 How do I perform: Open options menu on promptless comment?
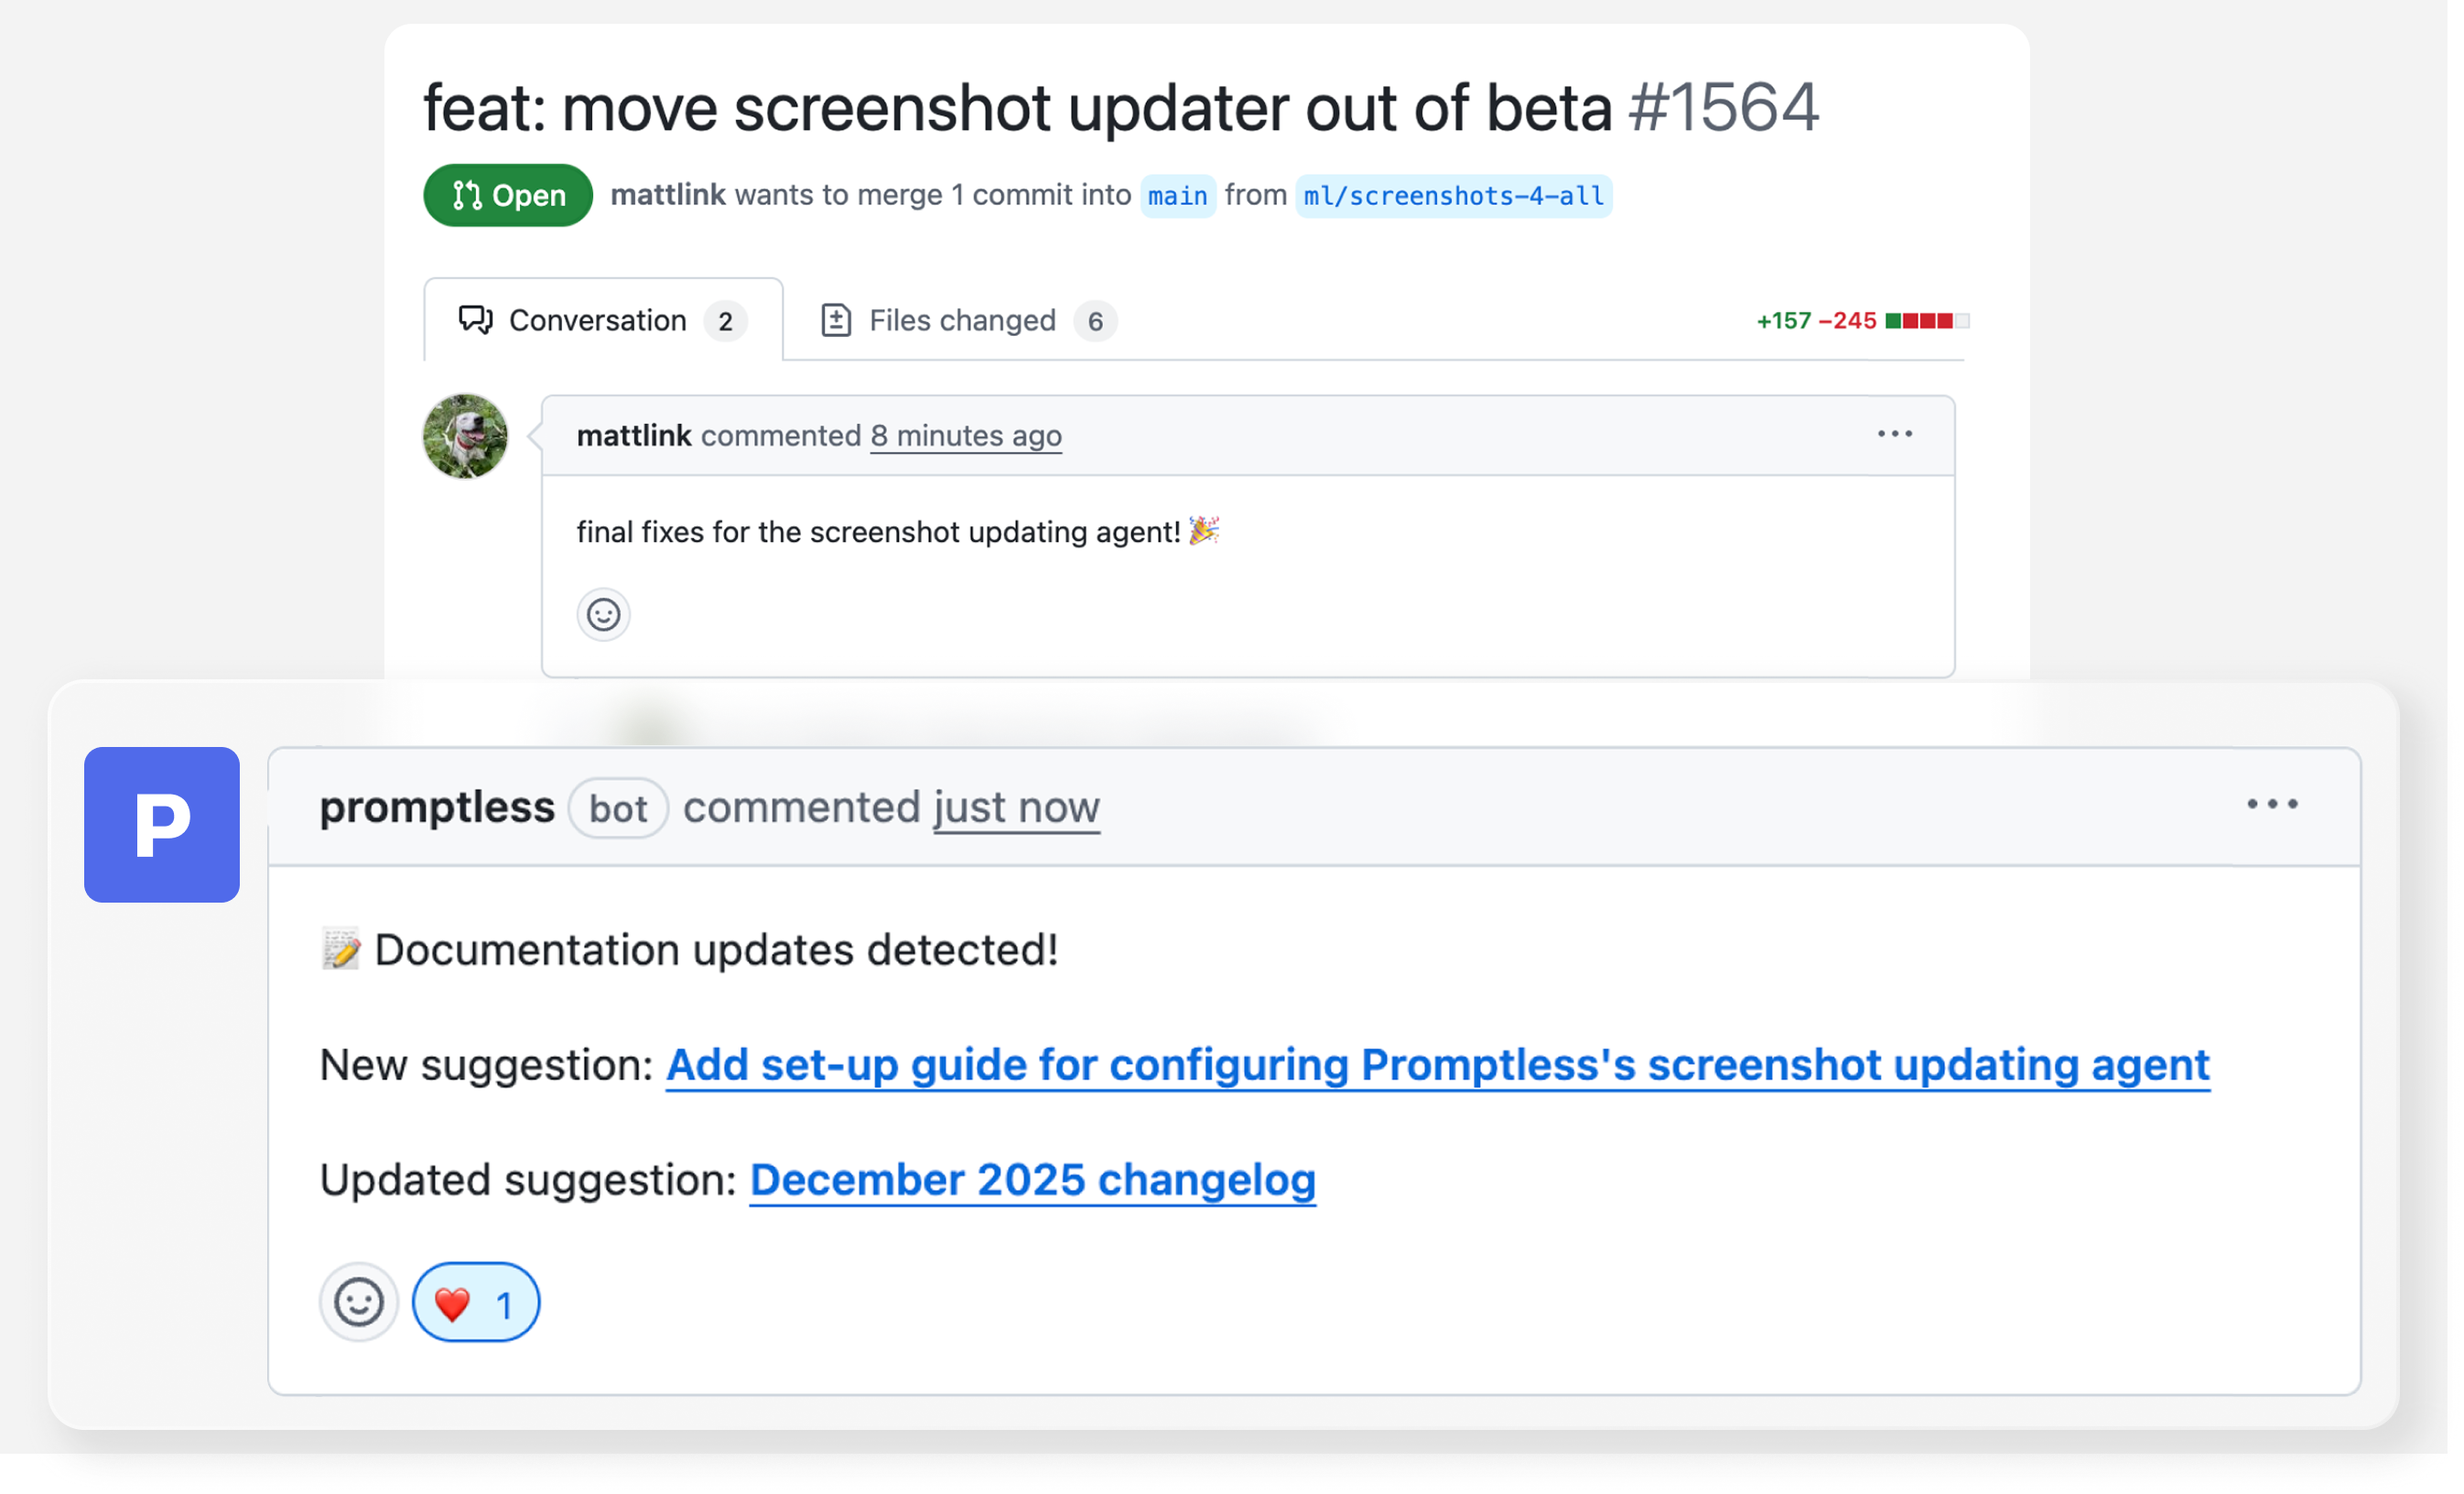[x=2272, y=804]
